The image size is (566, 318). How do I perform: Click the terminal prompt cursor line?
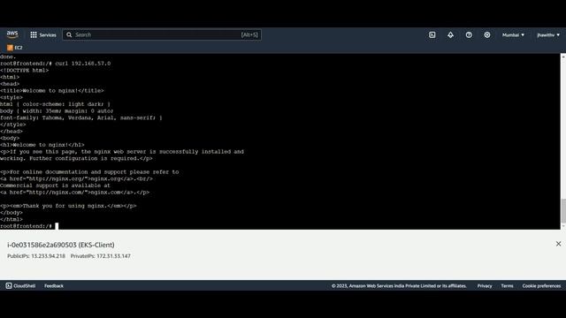(x=29, y=226)
